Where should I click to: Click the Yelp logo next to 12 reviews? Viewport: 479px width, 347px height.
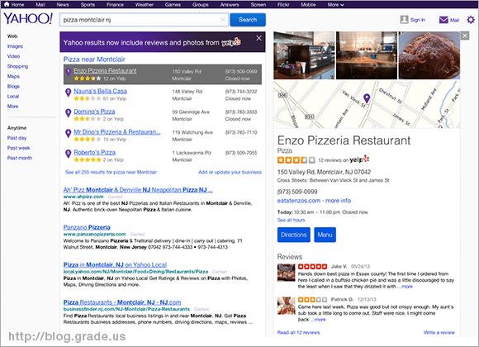tap(359, 159)
